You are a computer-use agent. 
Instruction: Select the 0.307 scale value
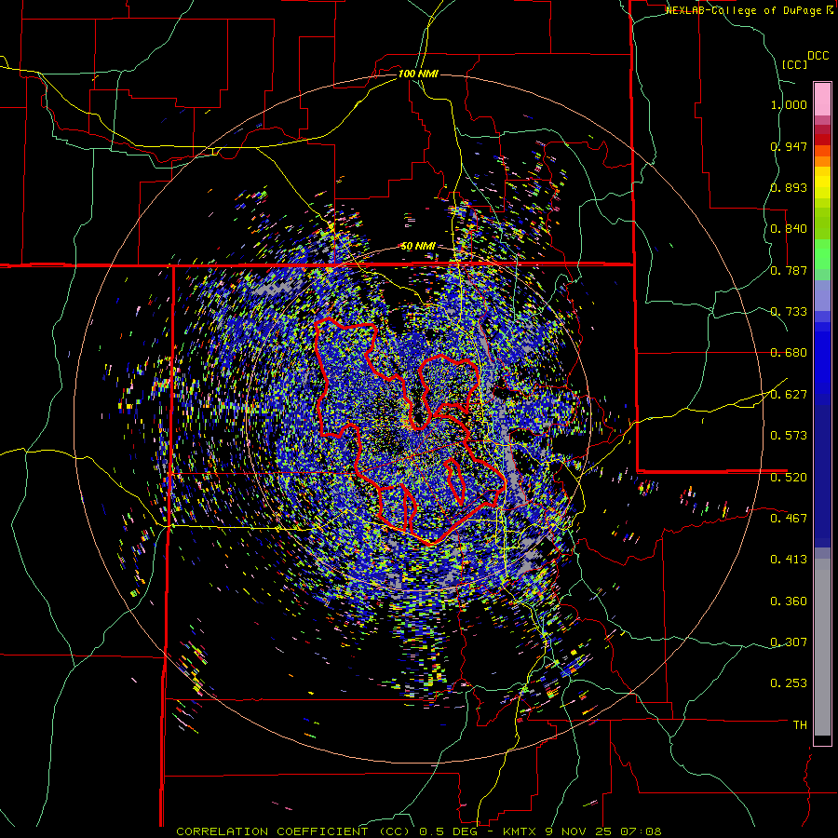[x=789, y=642]
